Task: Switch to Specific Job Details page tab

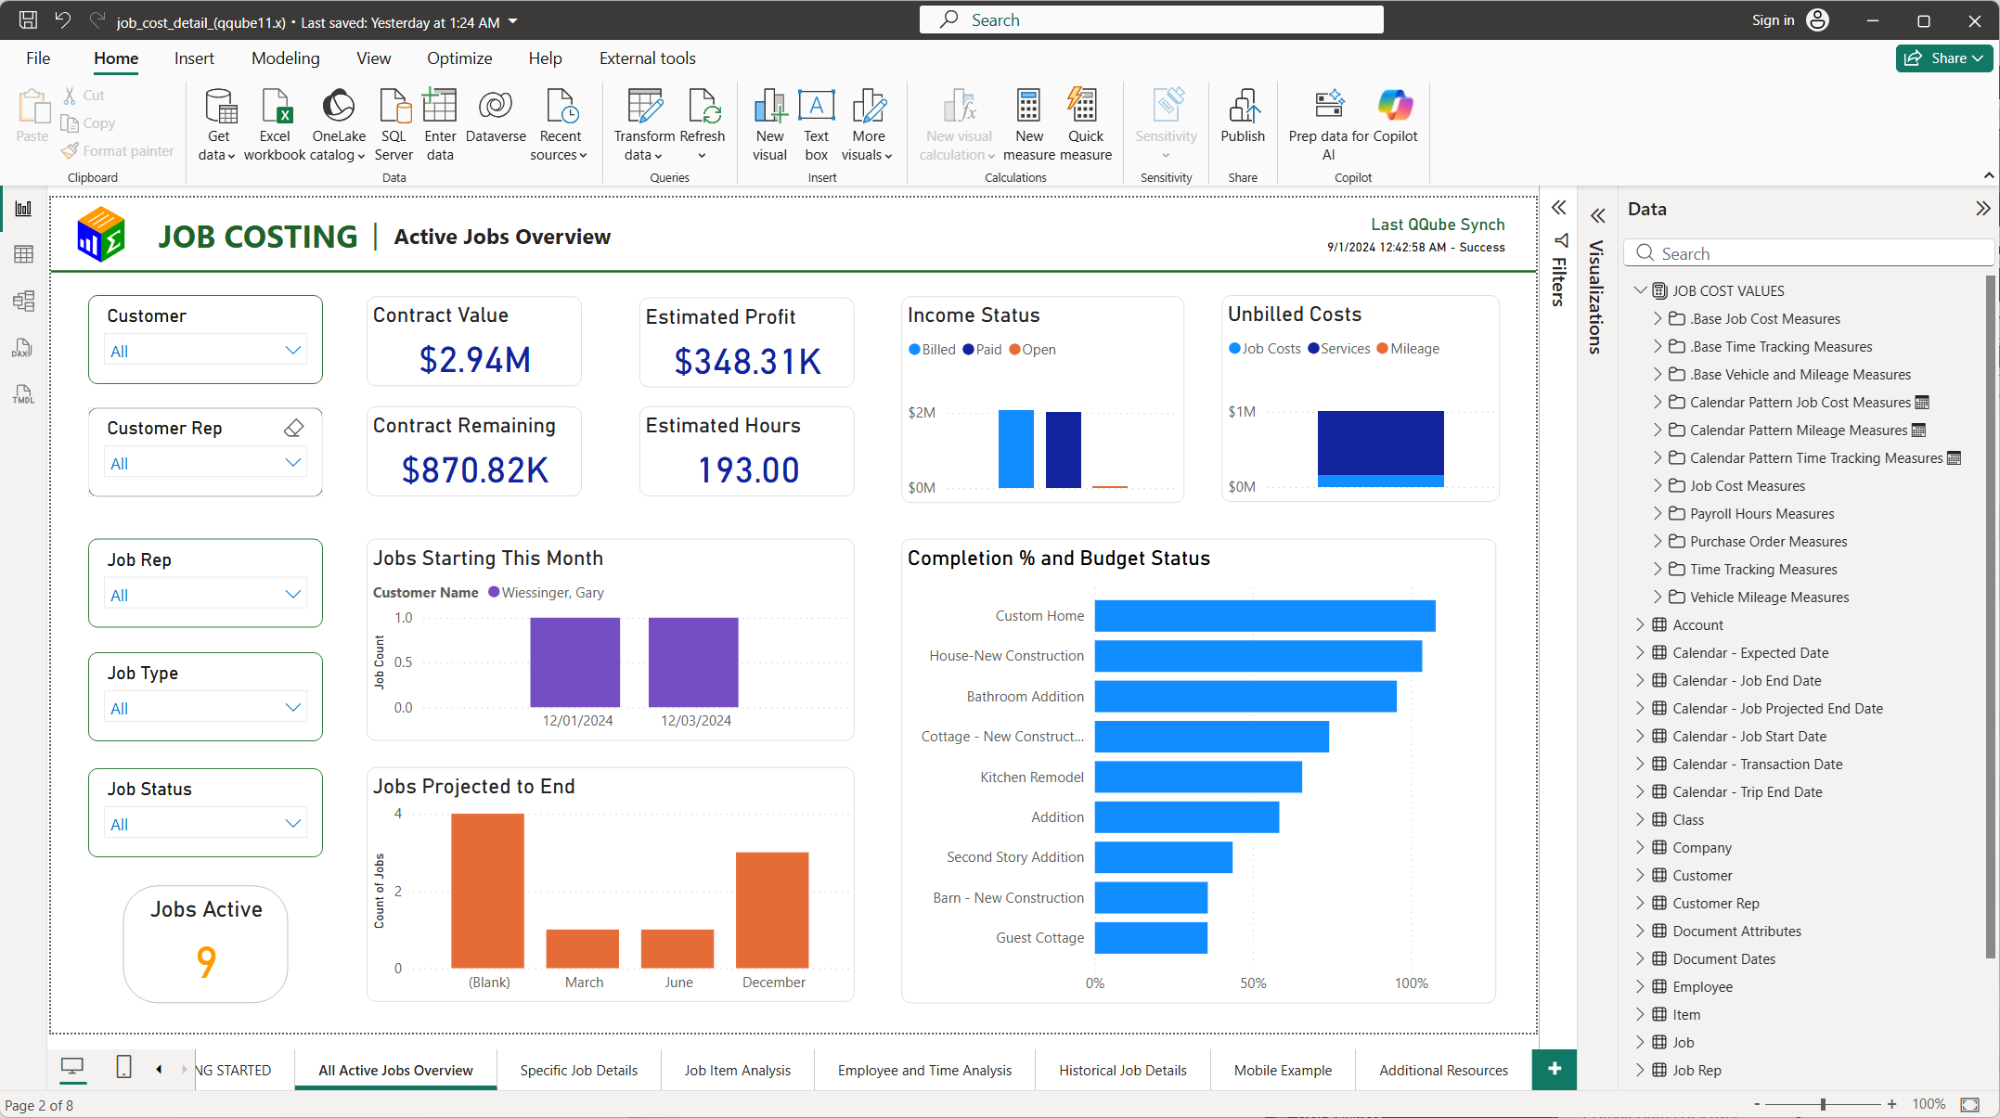Action: tap(578, 1070)
